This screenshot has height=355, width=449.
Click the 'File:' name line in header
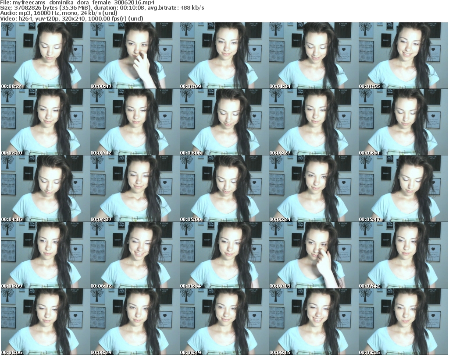[x=77, y=3]
